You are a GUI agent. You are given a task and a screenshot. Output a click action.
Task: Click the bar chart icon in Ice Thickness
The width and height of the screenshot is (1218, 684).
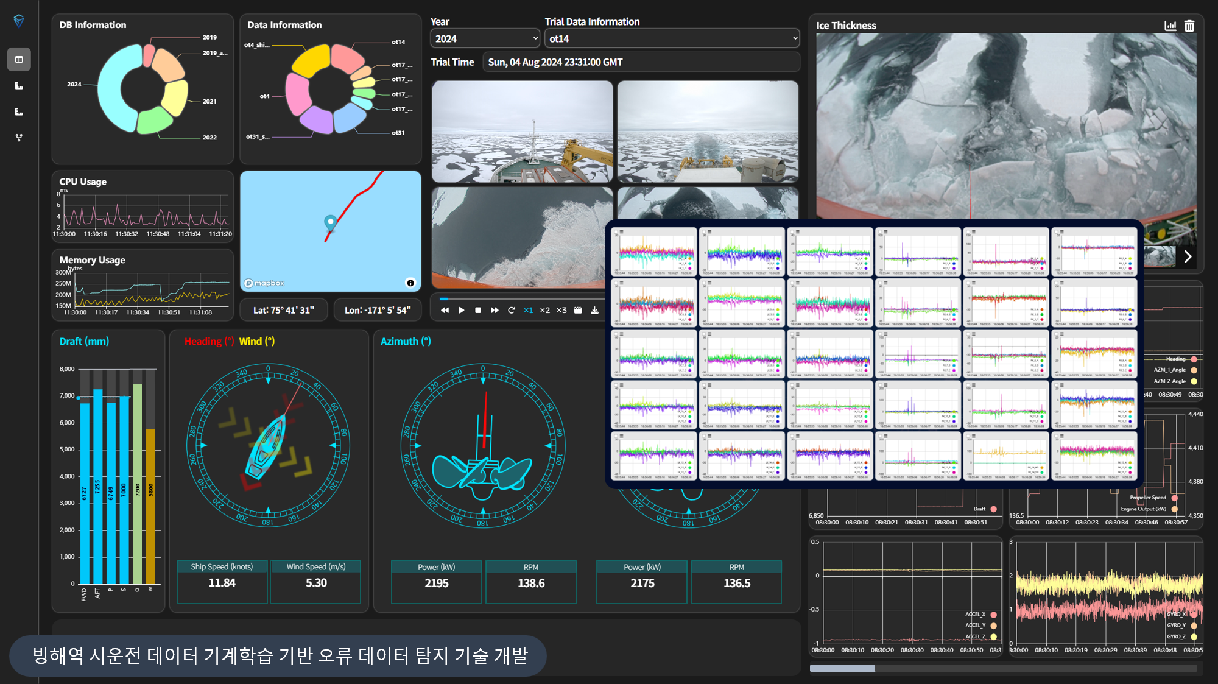(x=1170, y=26)
